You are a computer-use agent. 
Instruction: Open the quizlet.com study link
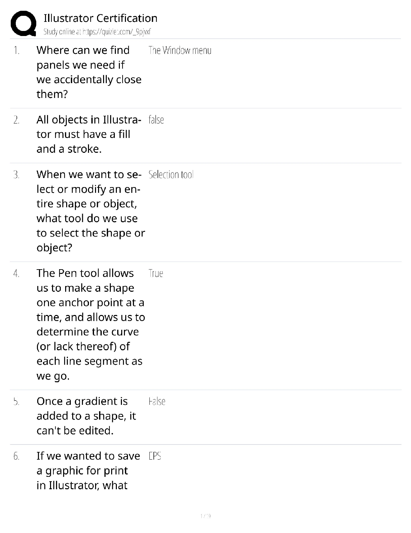pyautogui.click(x=97, y=32)
